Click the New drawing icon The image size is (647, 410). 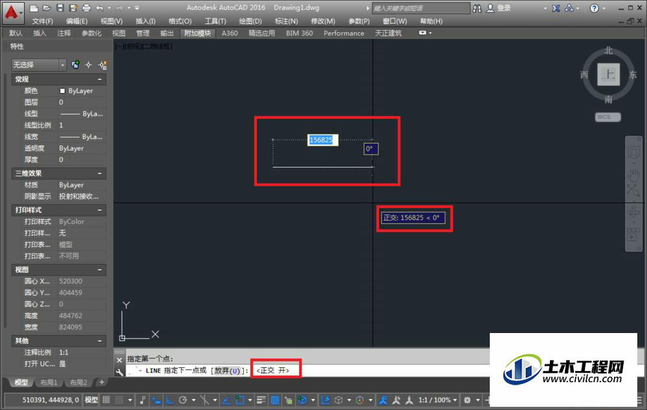(x=34, y=8)
